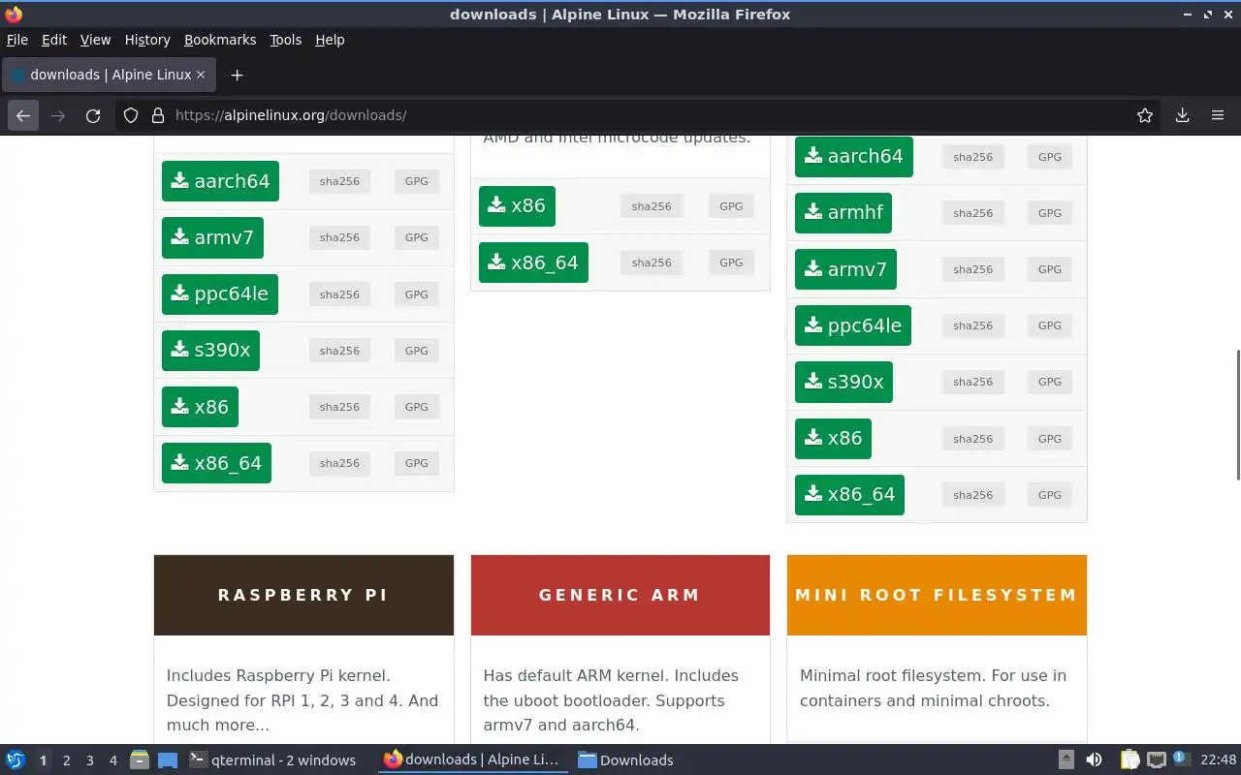1241x775 pixels.
Task: Download x86 in the middle column
Action: click(517, 205)
